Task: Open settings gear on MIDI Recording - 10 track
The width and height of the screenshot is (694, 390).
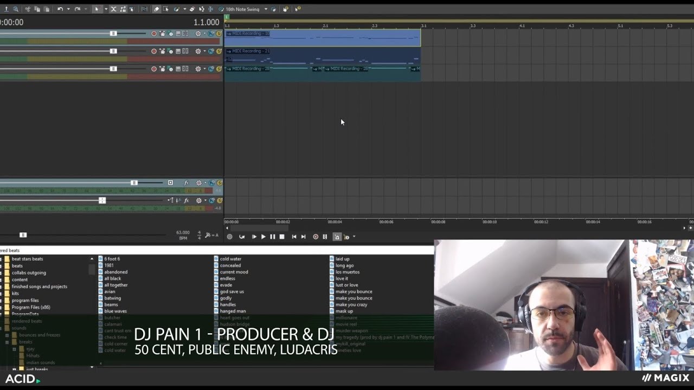Action: 198,34
